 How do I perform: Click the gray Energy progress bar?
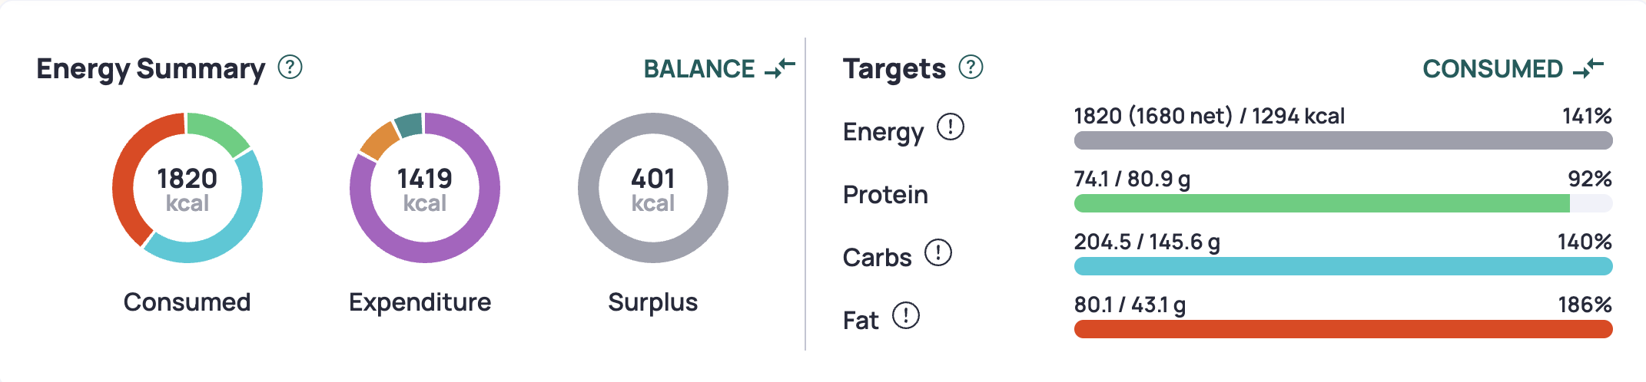click(x=1343, y=140)
